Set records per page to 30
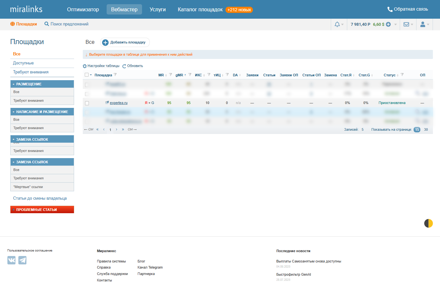 click(426, 129)
